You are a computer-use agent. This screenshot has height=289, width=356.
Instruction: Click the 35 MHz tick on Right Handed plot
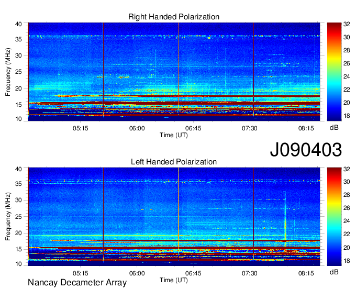point(18,39)
